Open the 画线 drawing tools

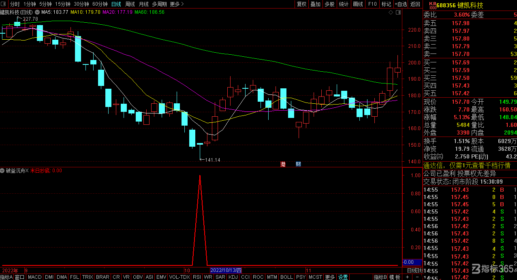pos(358,4)
